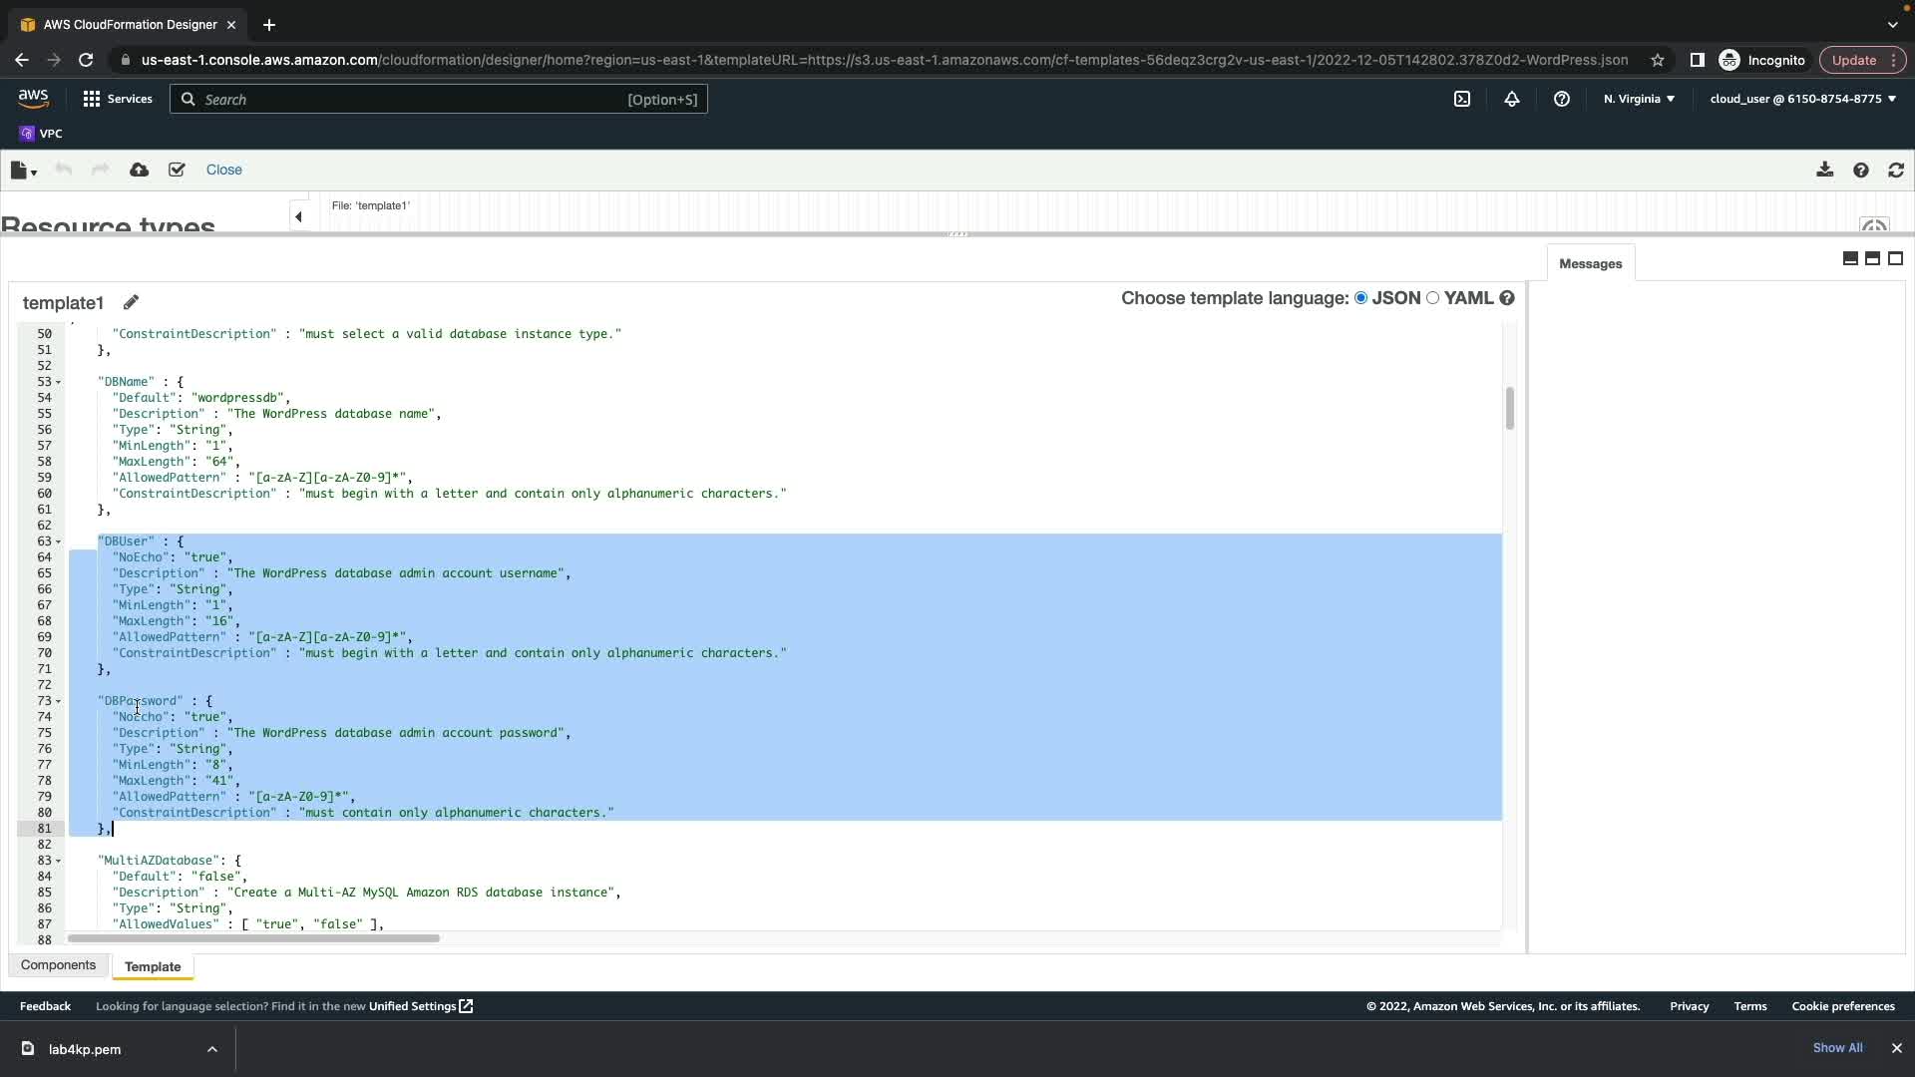
Task: Open the notifications bell icon
Action: 1512,99
